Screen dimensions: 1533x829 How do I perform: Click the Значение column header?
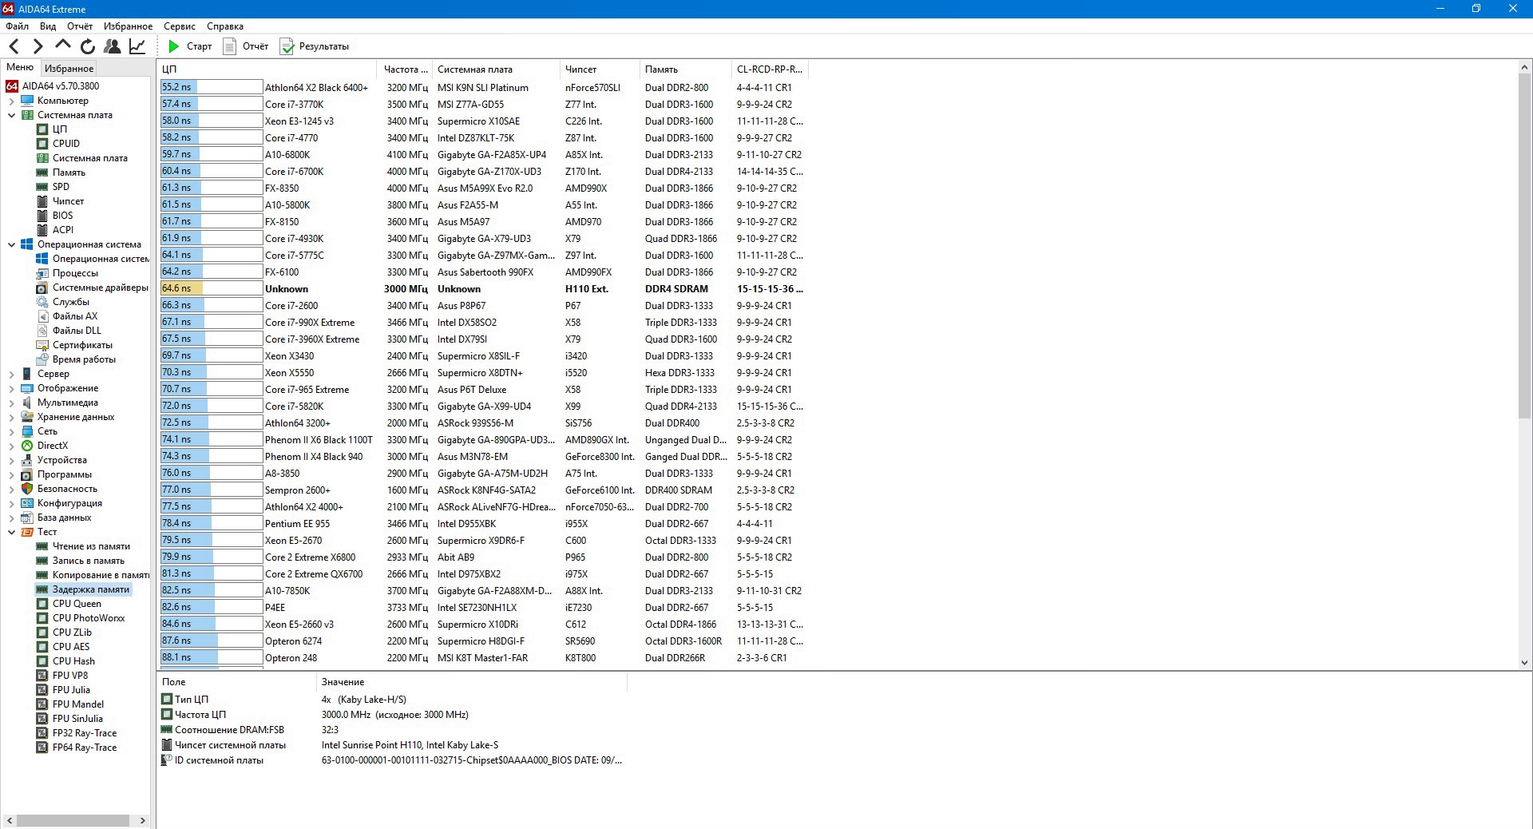pos(471,682)
